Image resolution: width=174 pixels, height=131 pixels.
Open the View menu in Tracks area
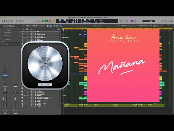tap(42, 26)
